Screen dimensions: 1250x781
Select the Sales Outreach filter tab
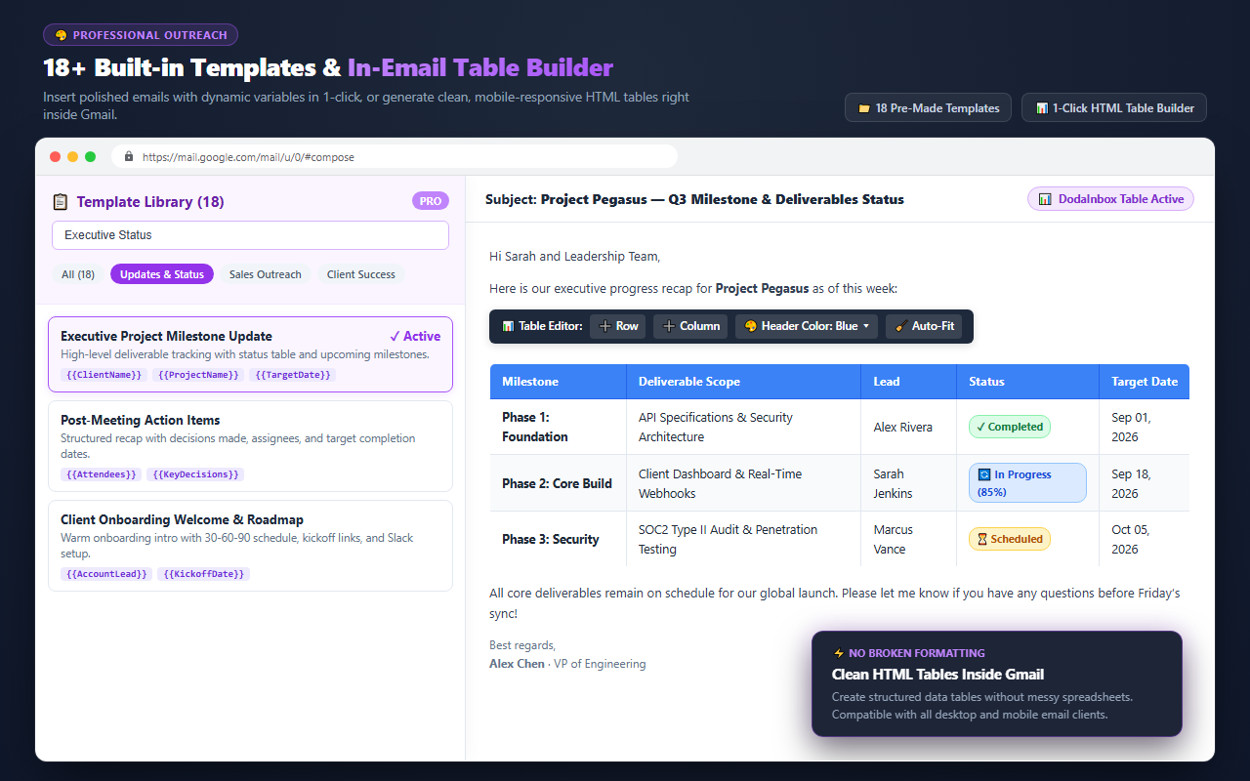click(x=266, y=274)
